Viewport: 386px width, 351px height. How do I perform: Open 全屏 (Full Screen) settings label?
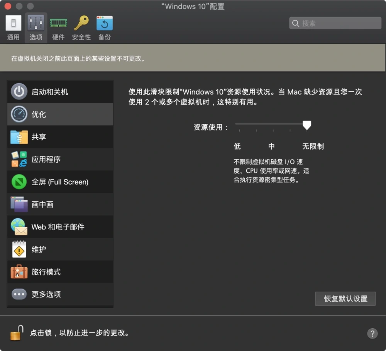point(60,182)
